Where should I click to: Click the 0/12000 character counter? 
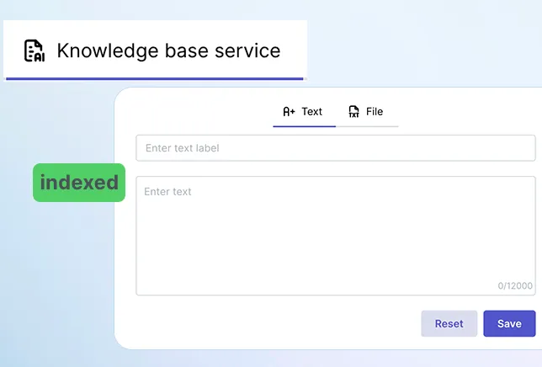(514, 286)
